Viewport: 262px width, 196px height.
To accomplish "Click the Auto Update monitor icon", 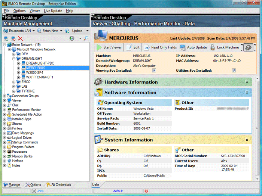I will tap(183, 47).
